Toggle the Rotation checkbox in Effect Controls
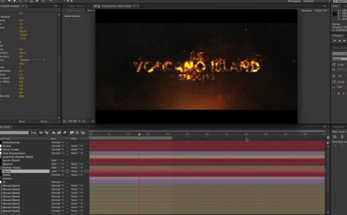The width and height of the screenshot is (347, 215). pos(20,17)
